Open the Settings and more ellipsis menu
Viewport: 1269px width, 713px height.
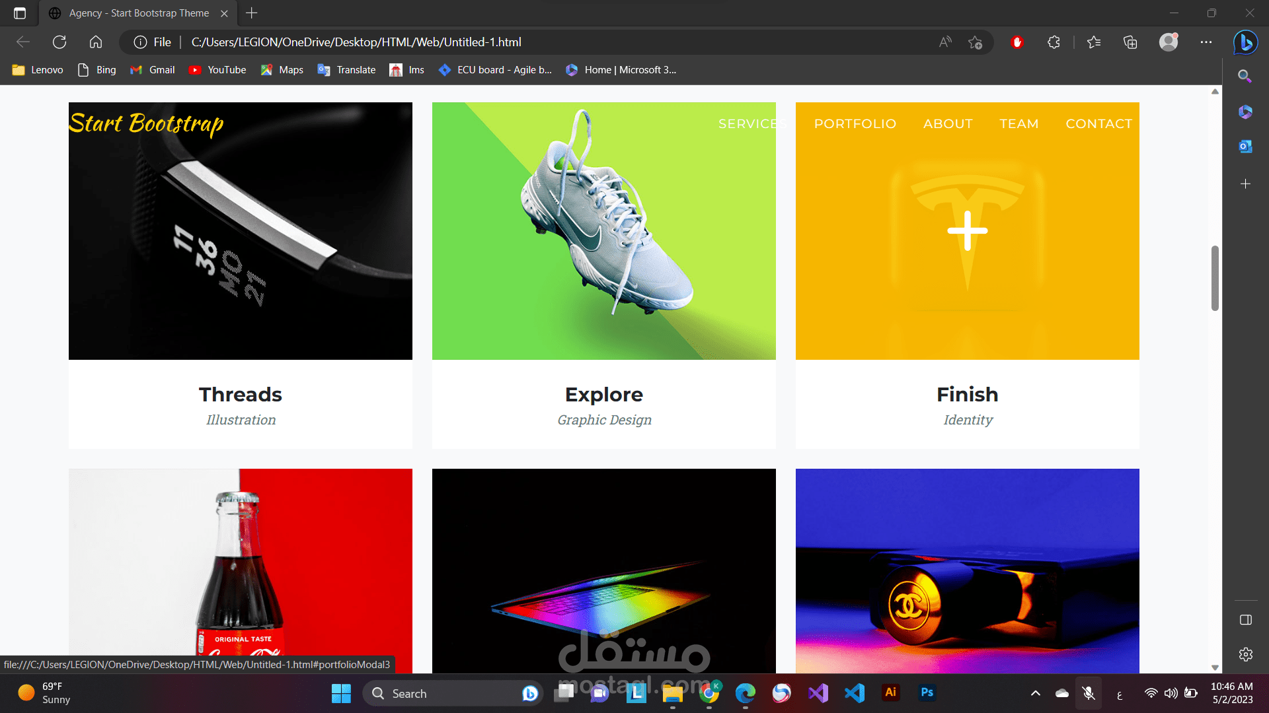click(1206, 42)
